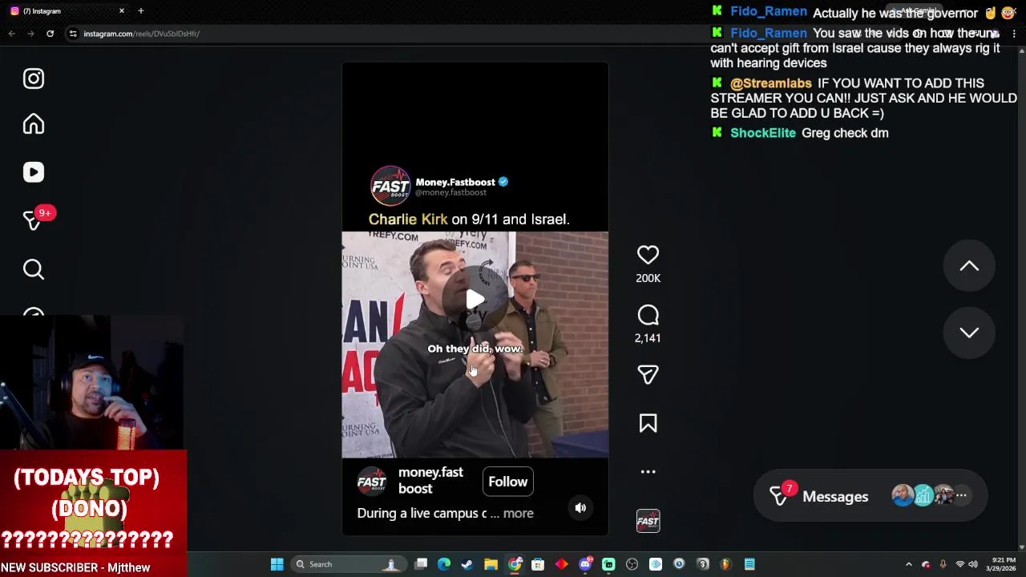
Task: Click the ShockElite chat username
Action: [x=763, y=133]
